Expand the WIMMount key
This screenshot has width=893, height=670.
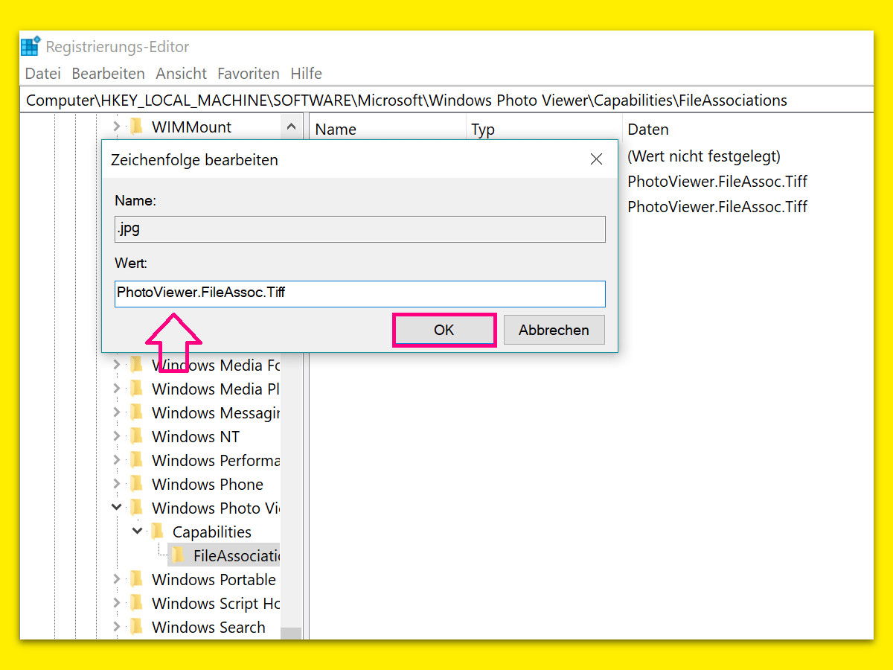point(117,127)
